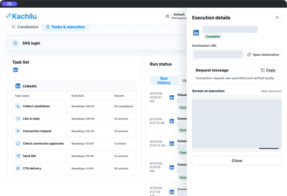Image resolution: width=287 pixels, height=196 pixels.
Task: Click the Destination URL field
Action: pyautogui.click(x=218, y=55)
